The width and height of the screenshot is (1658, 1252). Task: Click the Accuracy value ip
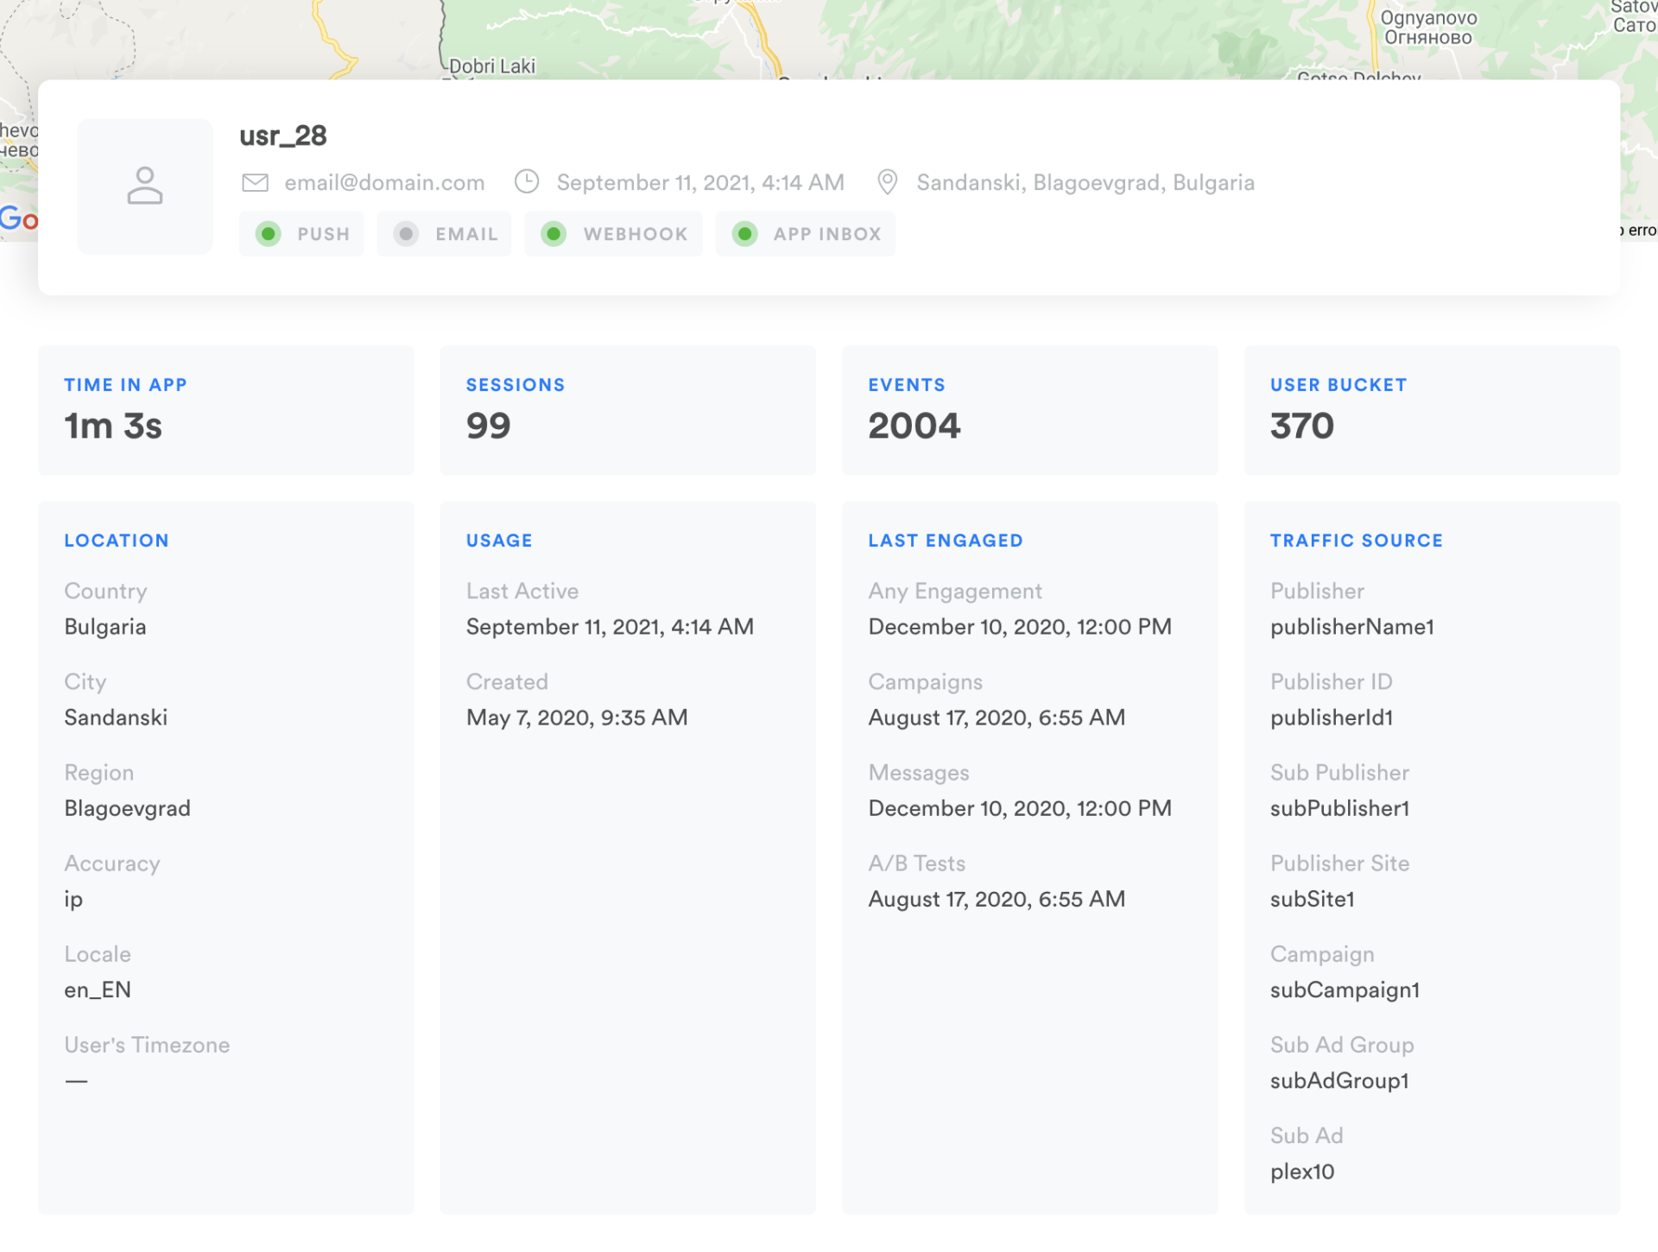(x=73, y=899)
